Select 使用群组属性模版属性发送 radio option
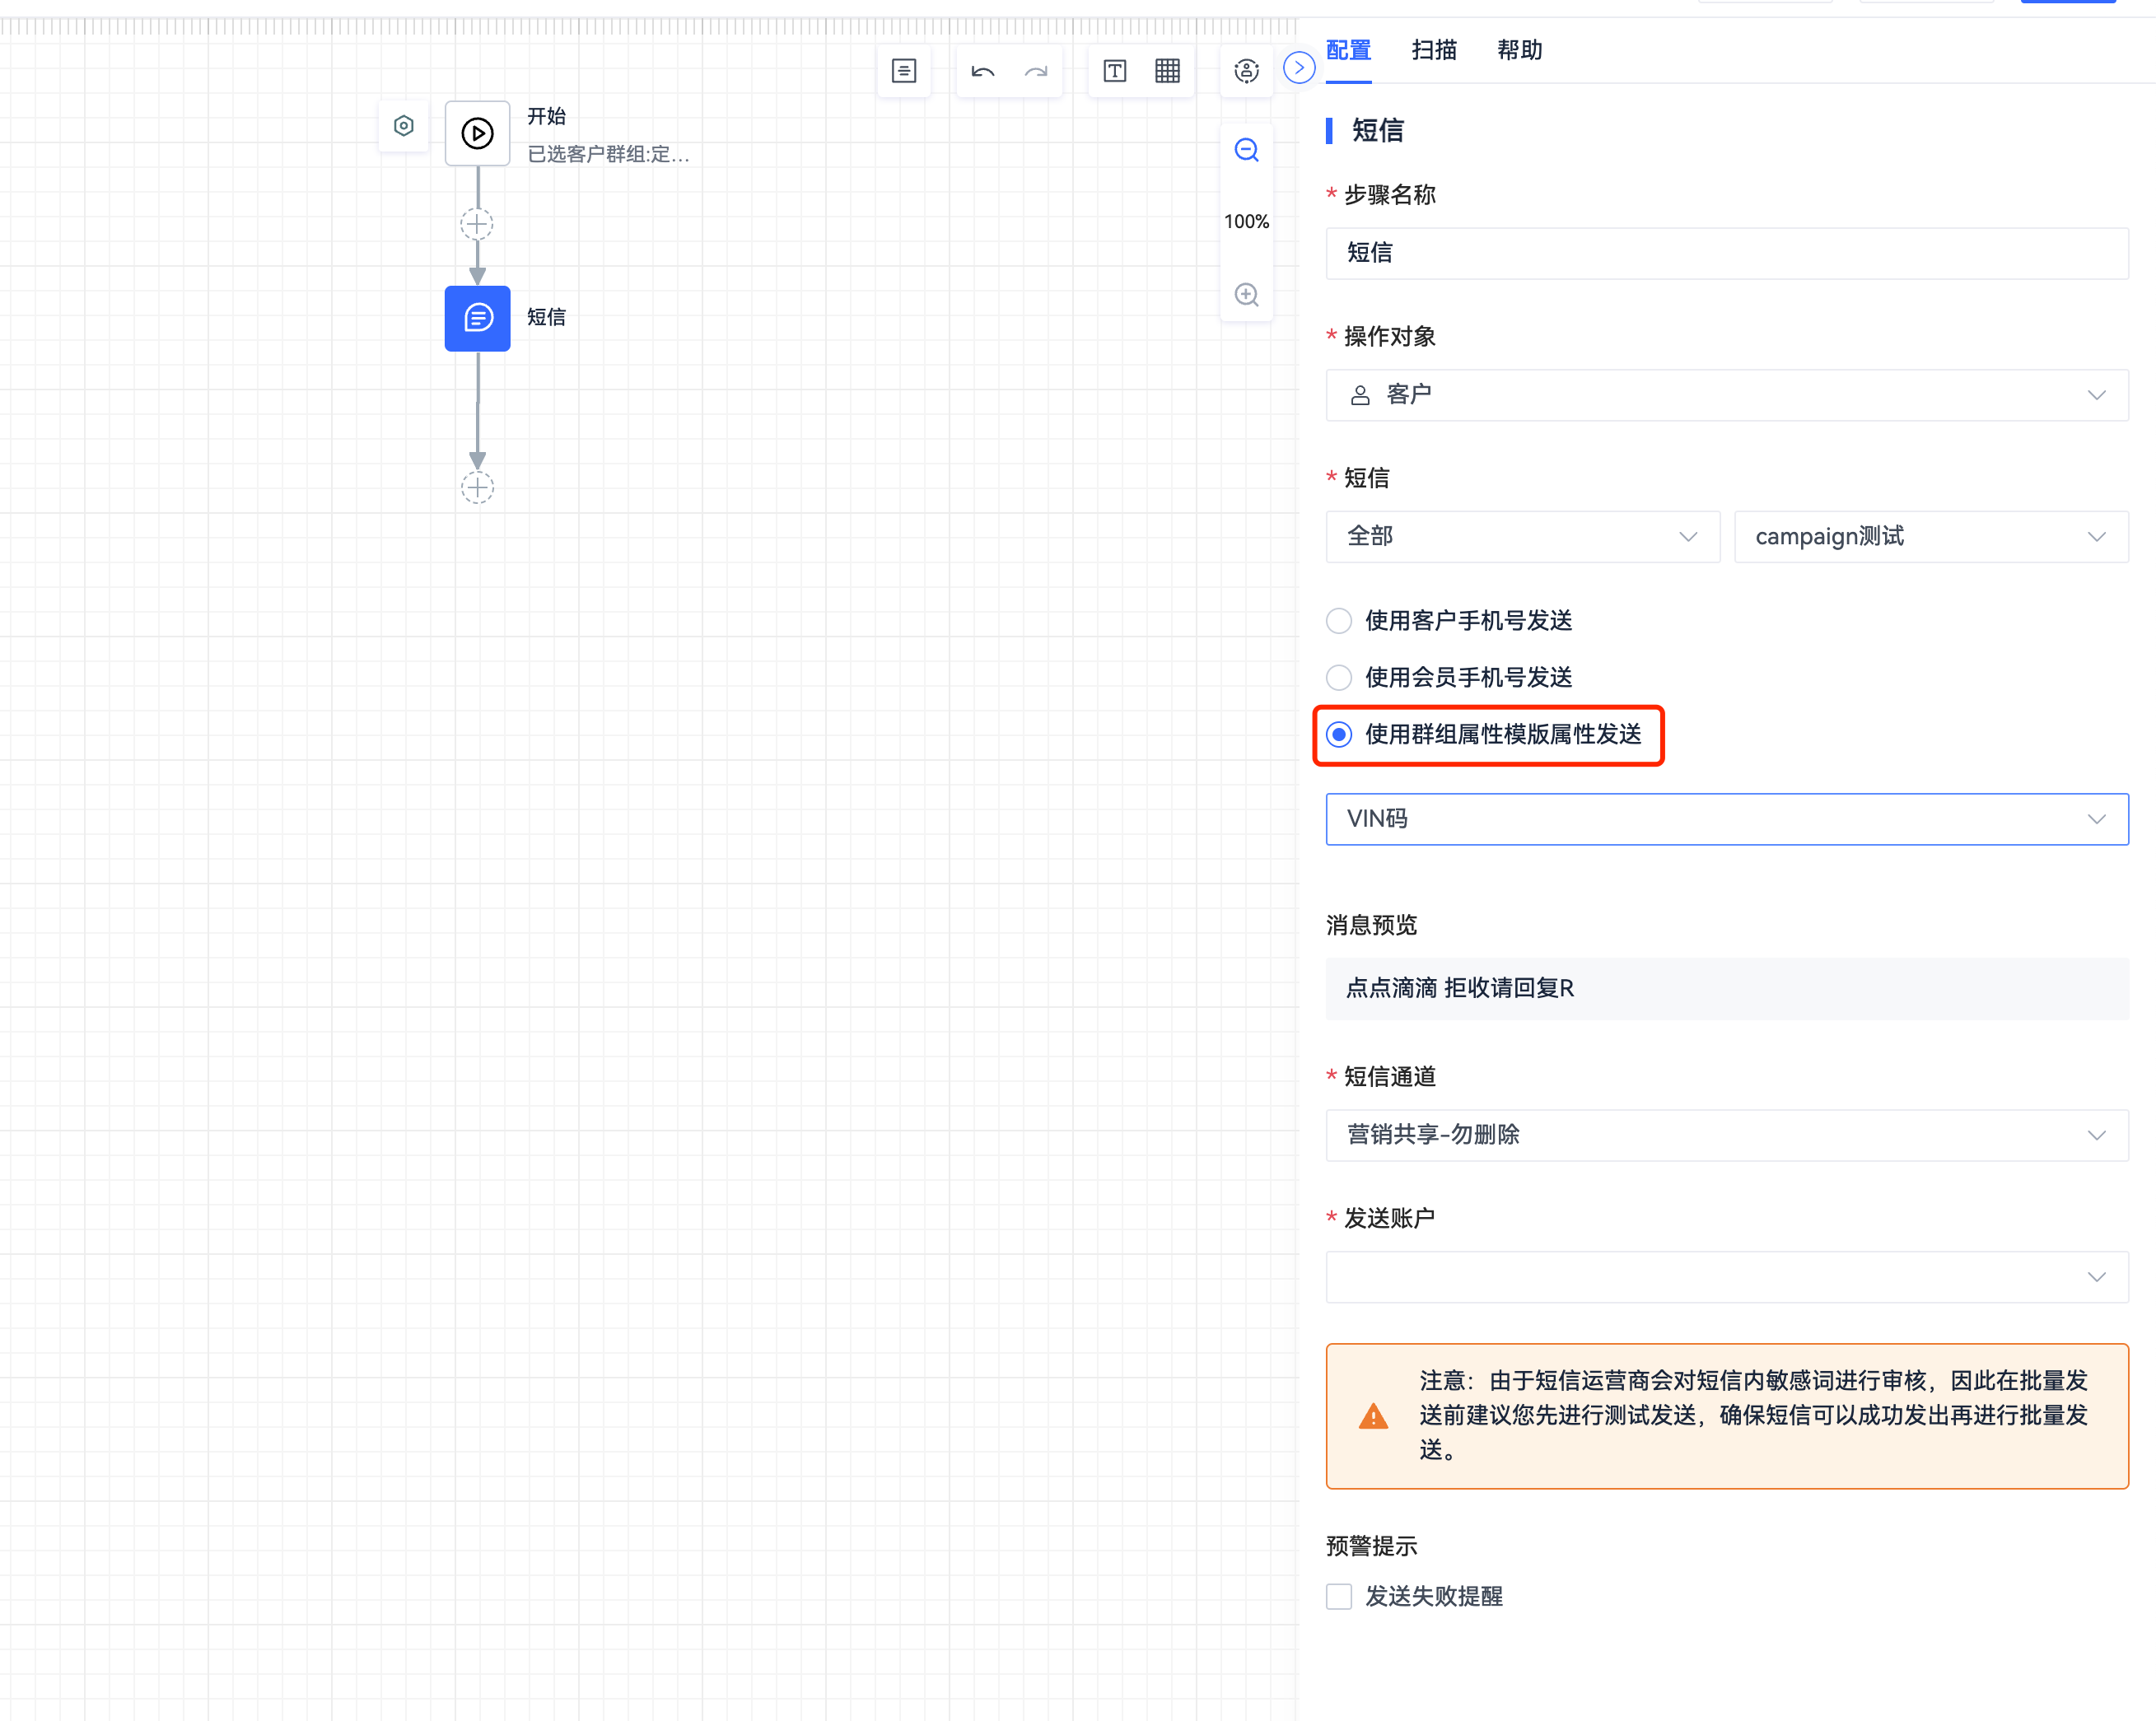This screenshot has width=2156, height=1721. point(1338,735)
